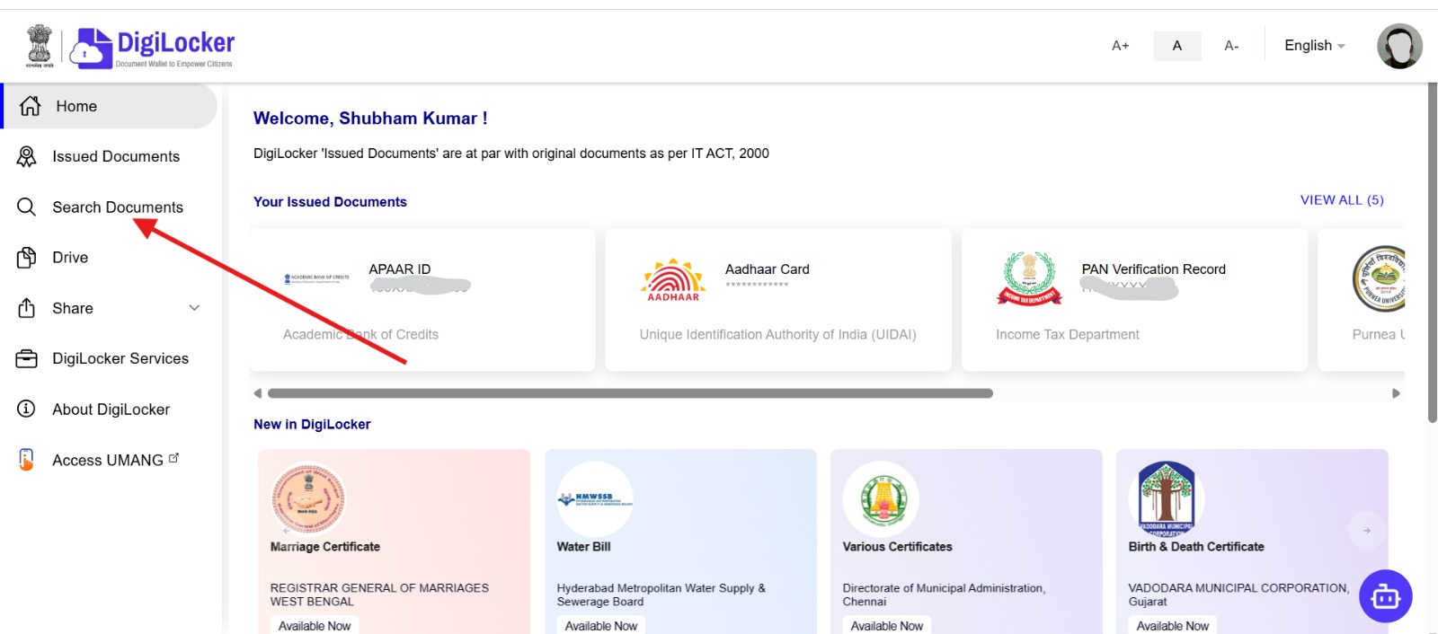Click the Vadodara Municipal Corporation logo
The image size is (1438, 634).
click(1167, 498)
